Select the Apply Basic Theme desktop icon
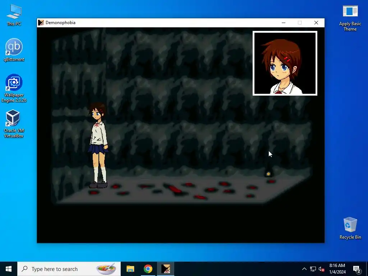368x276 pixels. coord(350,18)
